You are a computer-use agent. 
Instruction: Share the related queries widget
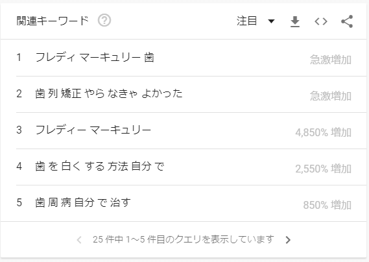coord(347,21)
